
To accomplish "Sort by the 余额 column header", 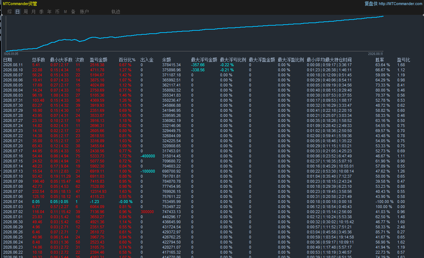I will 167,60.
